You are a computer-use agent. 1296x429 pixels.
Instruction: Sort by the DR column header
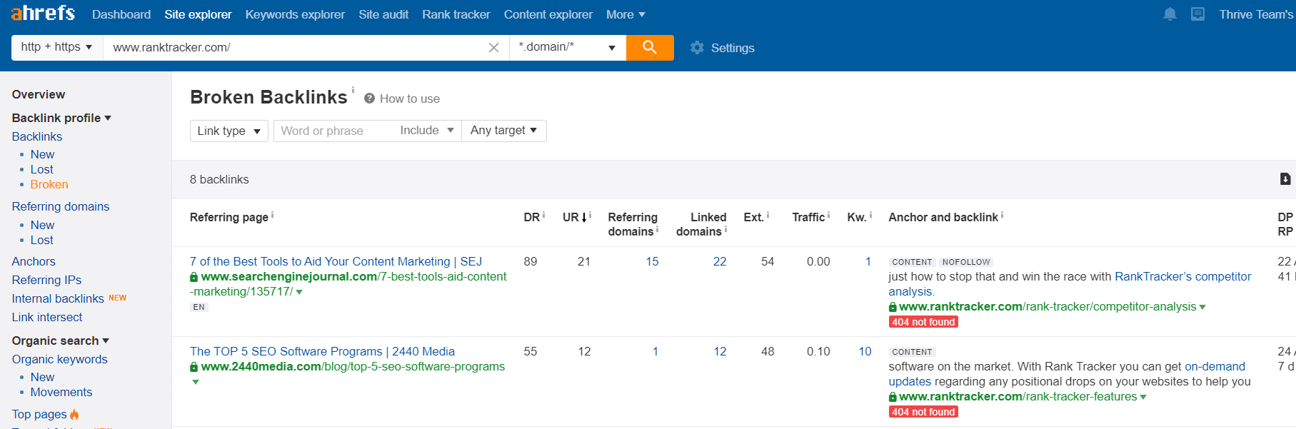pyautogui.click(x=531, y=217)
